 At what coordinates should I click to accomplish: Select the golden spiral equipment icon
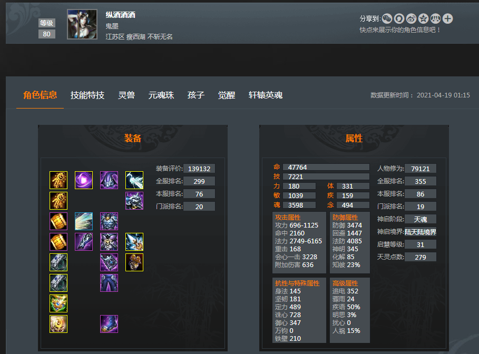(x=58, y=324)
